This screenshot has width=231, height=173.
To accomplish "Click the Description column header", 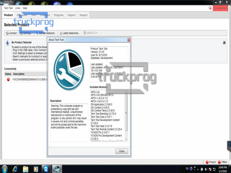I will tap(19, 74).
